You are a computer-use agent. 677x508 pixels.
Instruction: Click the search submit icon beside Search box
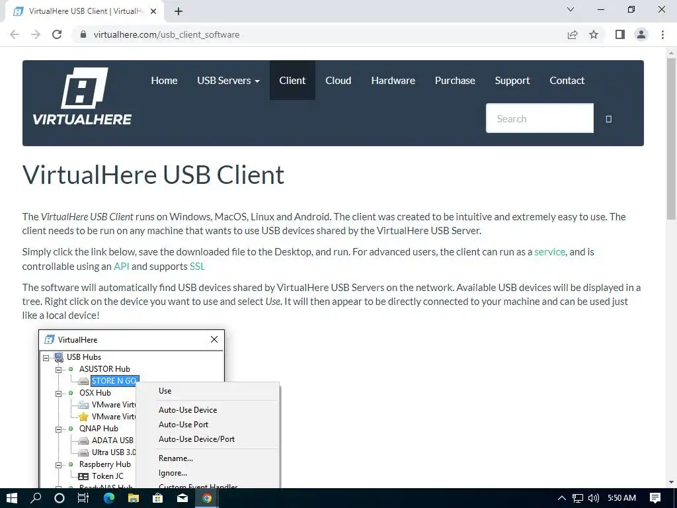click(609, 119)
